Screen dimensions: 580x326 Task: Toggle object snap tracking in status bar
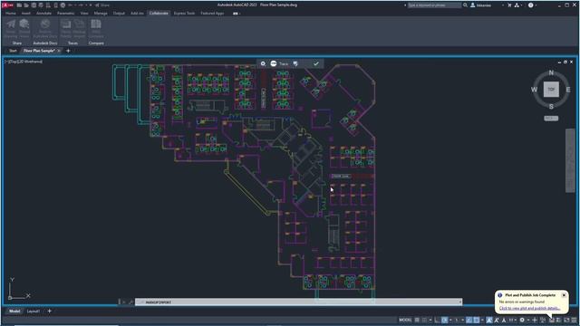point(469,320)
